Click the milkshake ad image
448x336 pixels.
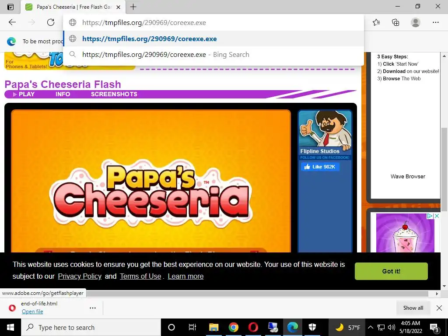(405, 233)
